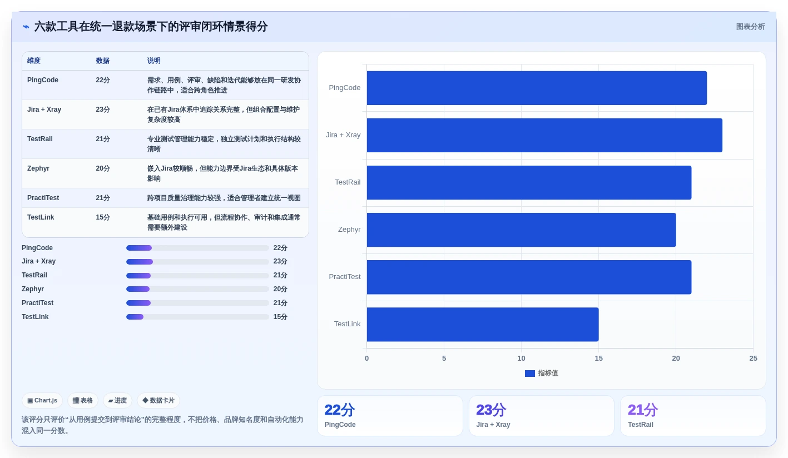Click the x-axis tick label 25
This screenshot has height=458, width=788.
pyautogui.click(x=753, y=359)
